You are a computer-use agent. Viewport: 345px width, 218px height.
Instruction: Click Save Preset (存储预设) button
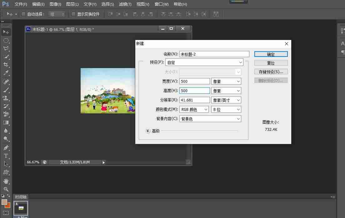click(x=271, y=72)
